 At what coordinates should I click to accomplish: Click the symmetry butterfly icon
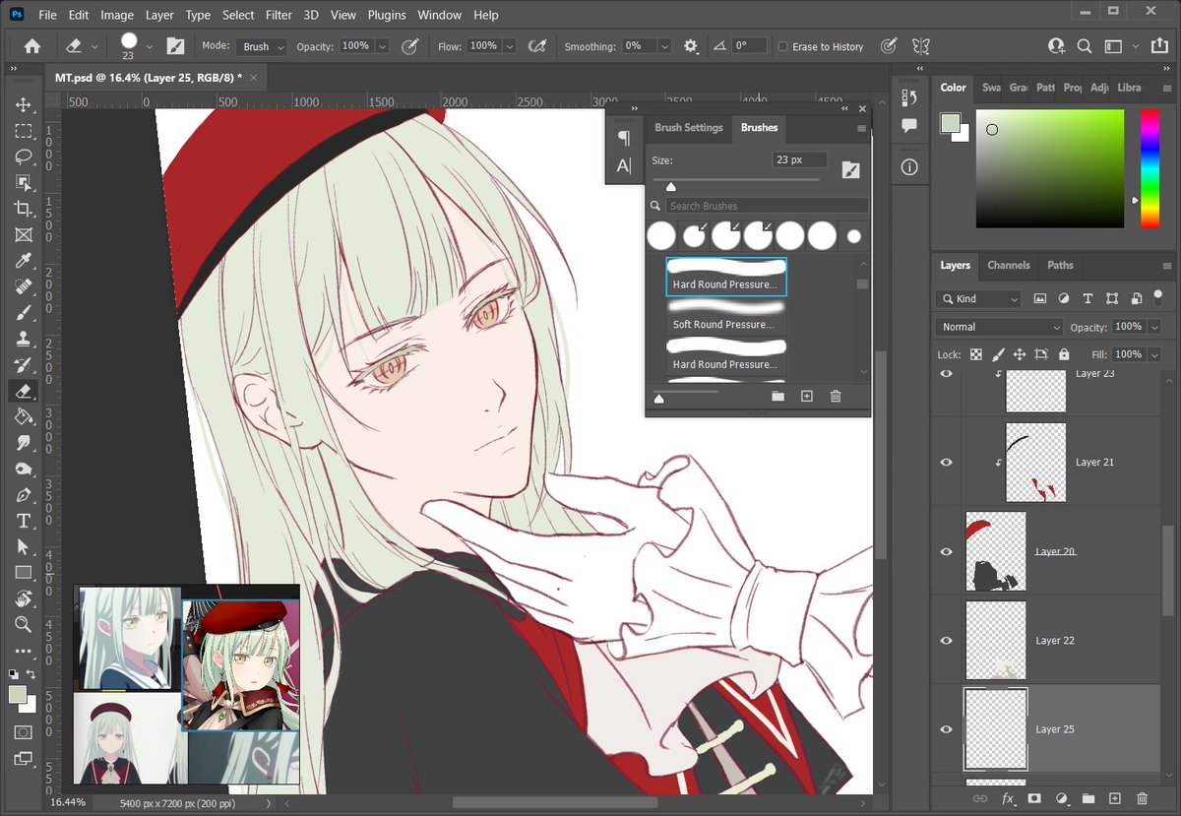pos(921,46)
